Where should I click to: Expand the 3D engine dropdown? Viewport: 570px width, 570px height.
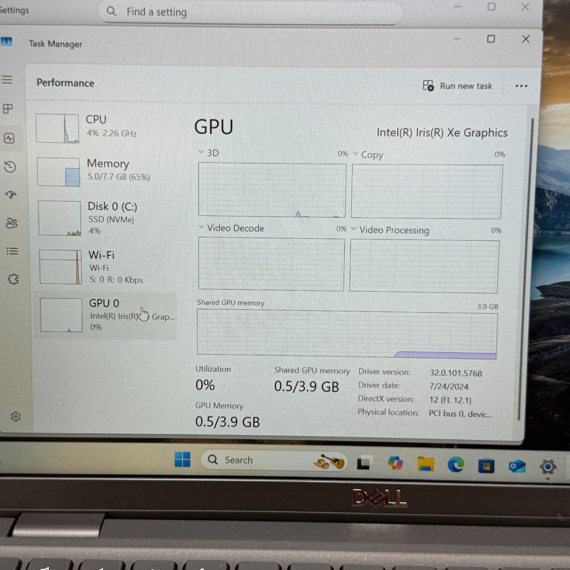201,152
